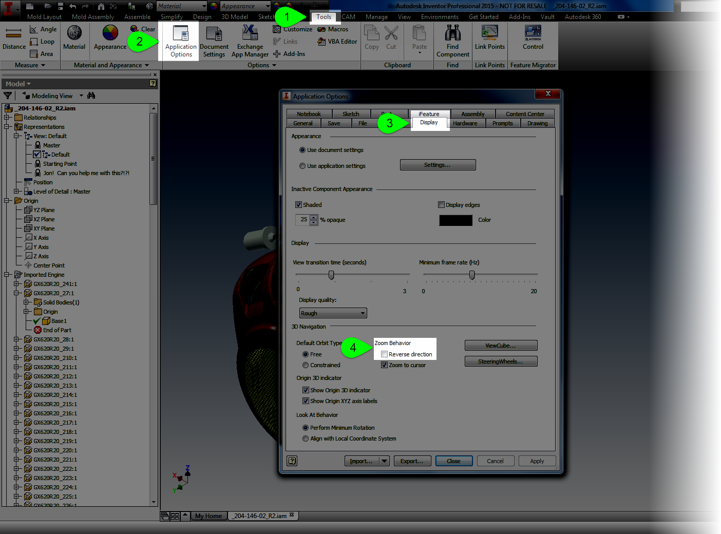The width and height of the screenshot is (721, 534).
Task: Clear appearance overrides
Action: click(143, 29)
